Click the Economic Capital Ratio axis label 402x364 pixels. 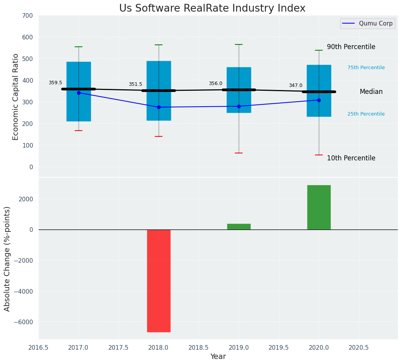pos(16,97)
